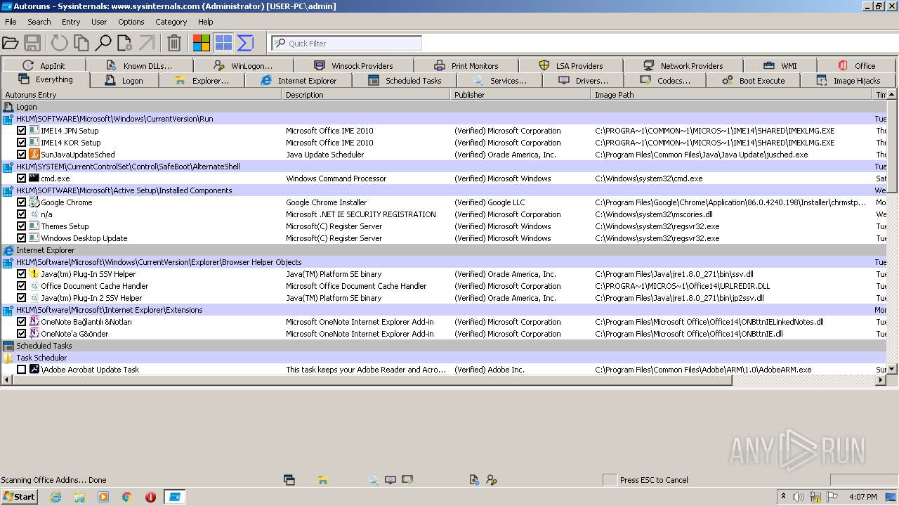
Task: Click the Google Chrome entry icon
Action: (x=34, y=202)
